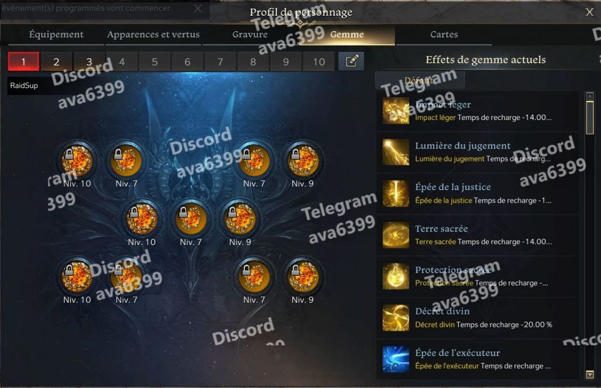The height and width of the screenshot is (388, 601).
Task: Click the center-row Niv. 9 gem
Action: pyautogui.click(x=240, y=219)
